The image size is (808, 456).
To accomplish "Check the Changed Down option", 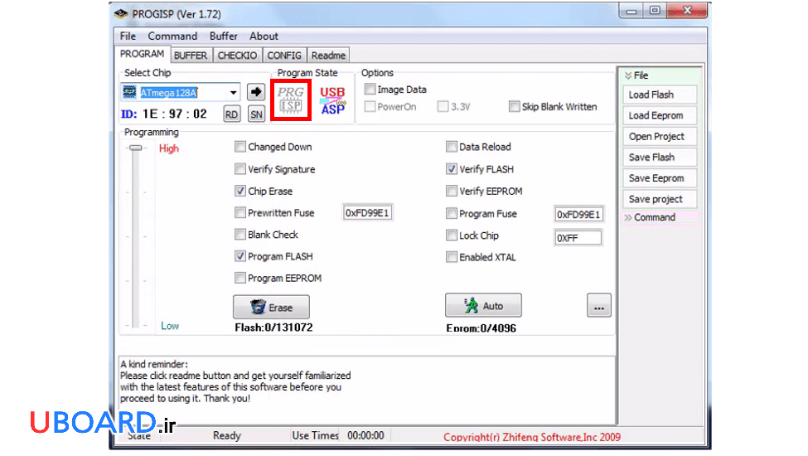I will click(x=240, y=147).
